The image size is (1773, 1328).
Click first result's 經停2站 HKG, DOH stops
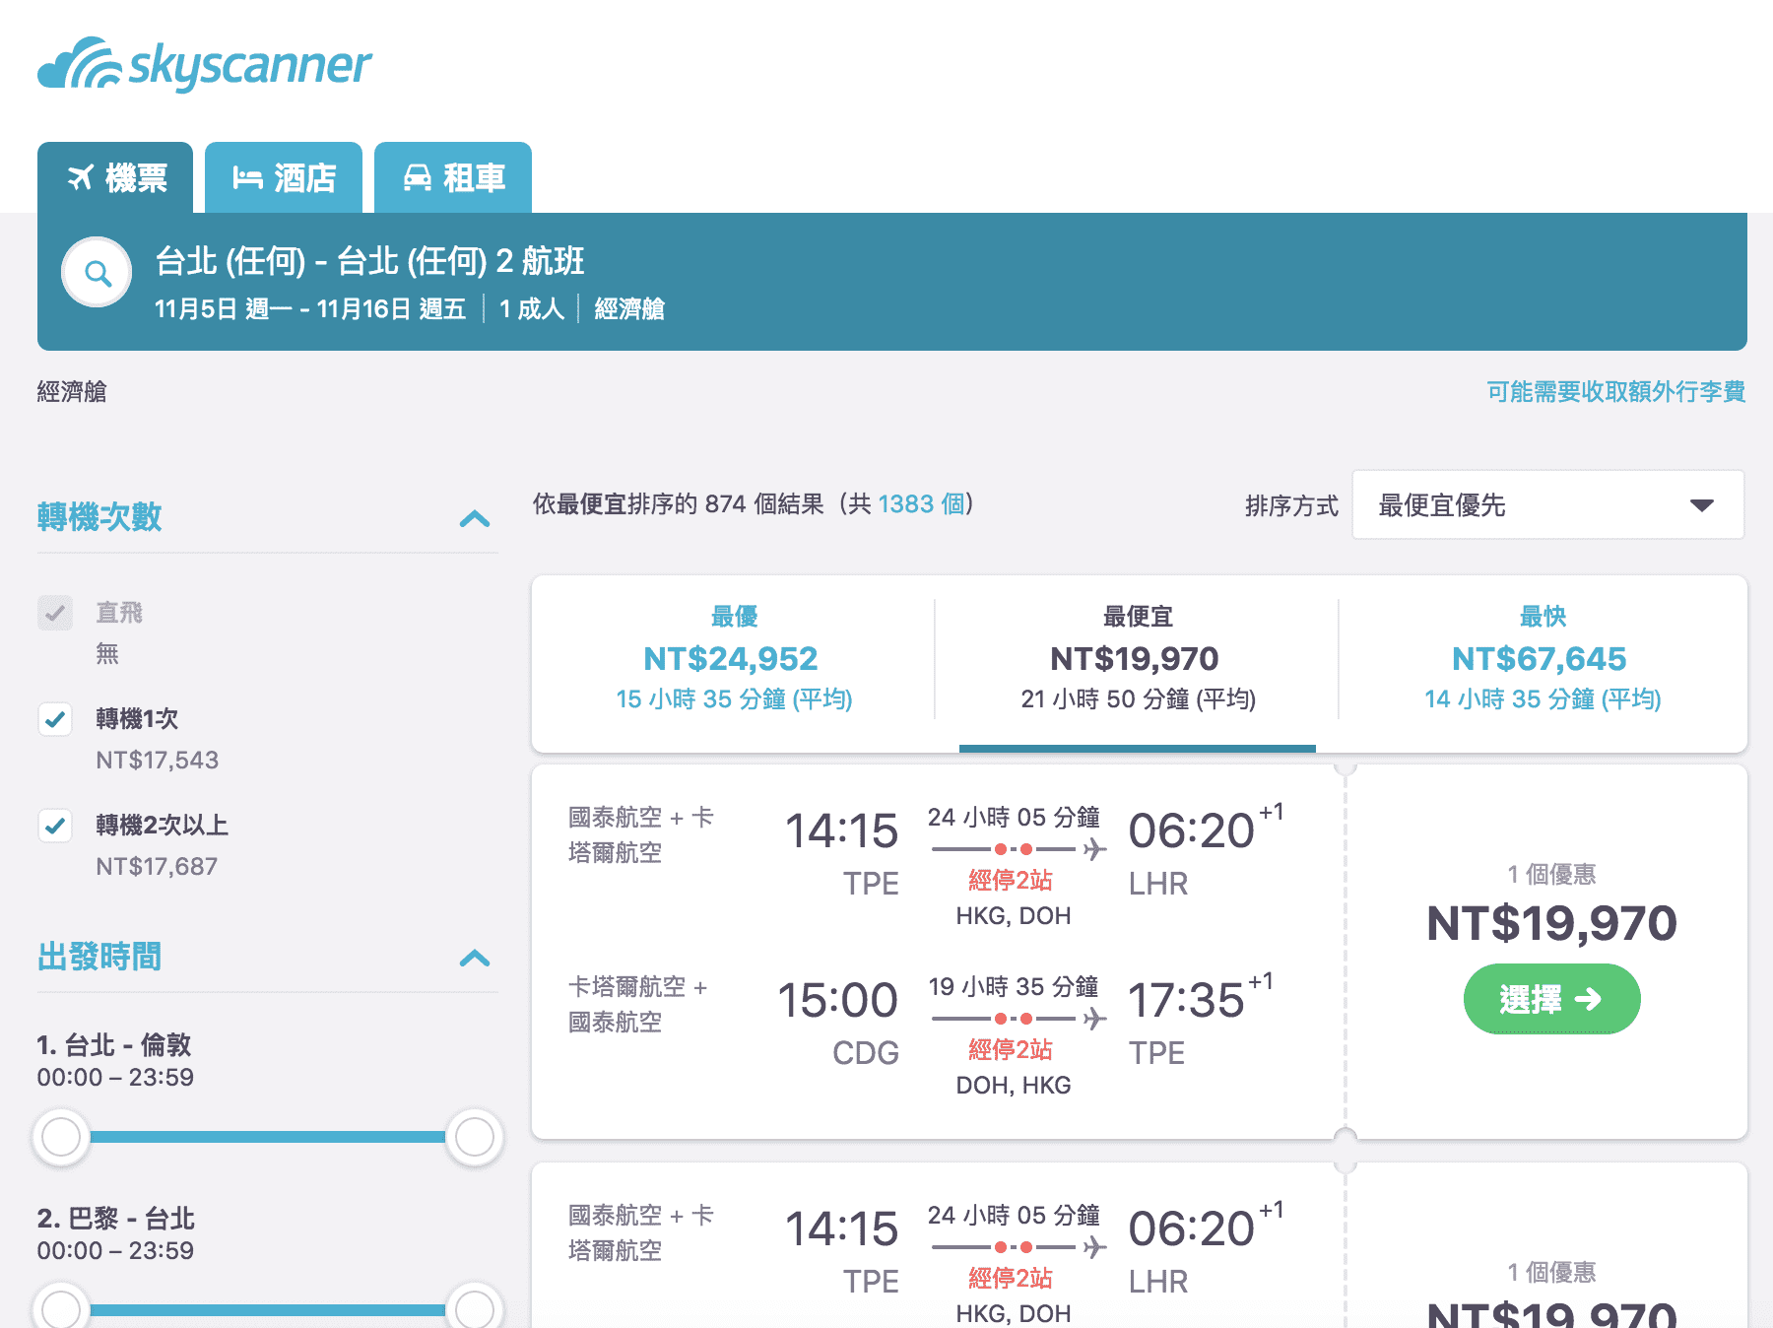pos(1013,897)
